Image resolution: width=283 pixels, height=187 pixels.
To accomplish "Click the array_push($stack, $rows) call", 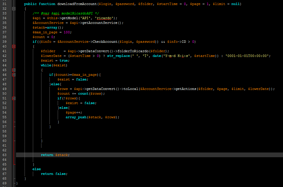I will click(x=92, y=117).
